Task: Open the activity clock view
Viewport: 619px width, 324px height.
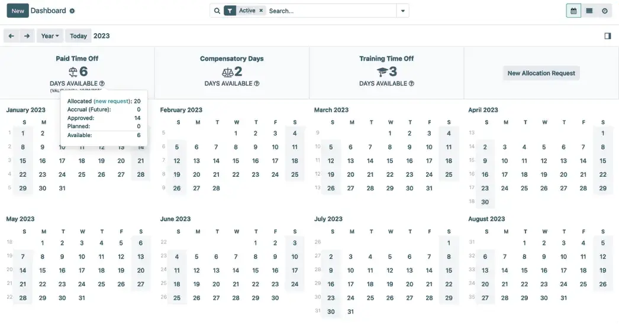Action: [x=605, y=11]
